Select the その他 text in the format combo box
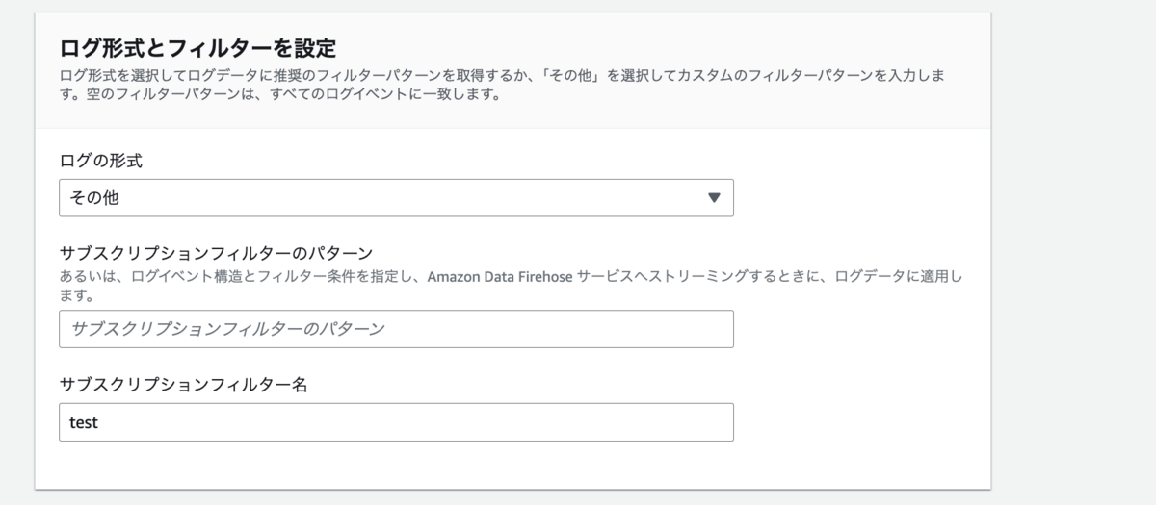Viewport: 1156px width, 505px height. (x=94, y=198)
